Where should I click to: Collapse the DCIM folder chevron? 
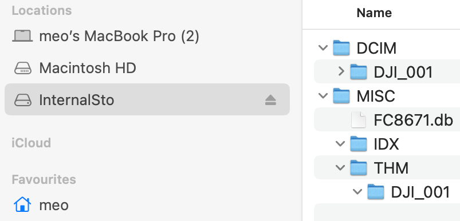[323, 47]
